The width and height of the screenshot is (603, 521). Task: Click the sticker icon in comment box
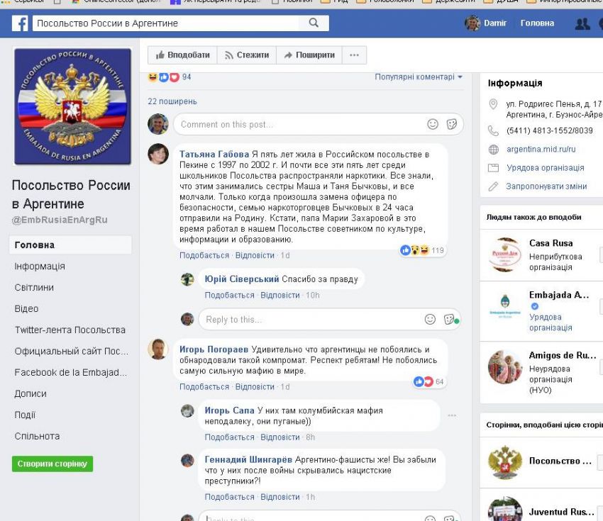(x=451, y=124)
